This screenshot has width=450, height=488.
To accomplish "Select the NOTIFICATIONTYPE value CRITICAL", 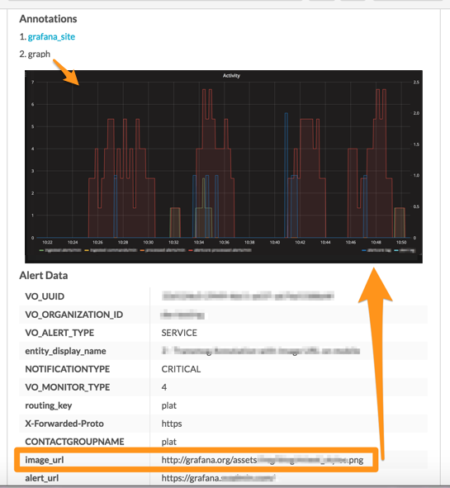I will (181, 369).
